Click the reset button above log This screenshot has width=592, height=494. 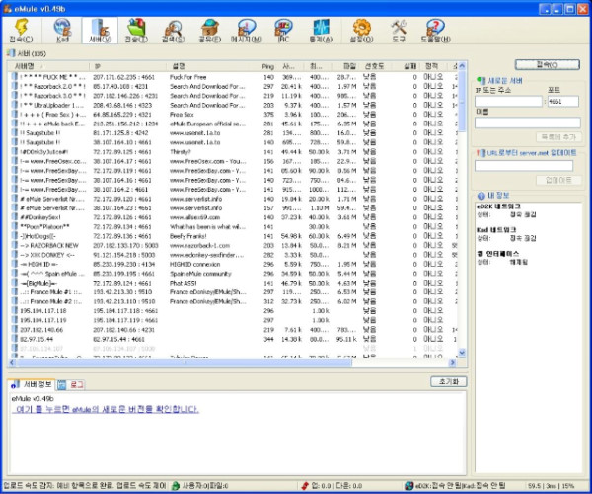pos(448,381)
